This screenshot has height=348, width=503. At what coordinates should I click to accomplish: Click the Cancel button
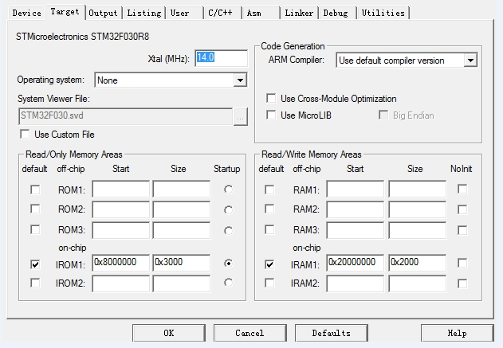250,333
